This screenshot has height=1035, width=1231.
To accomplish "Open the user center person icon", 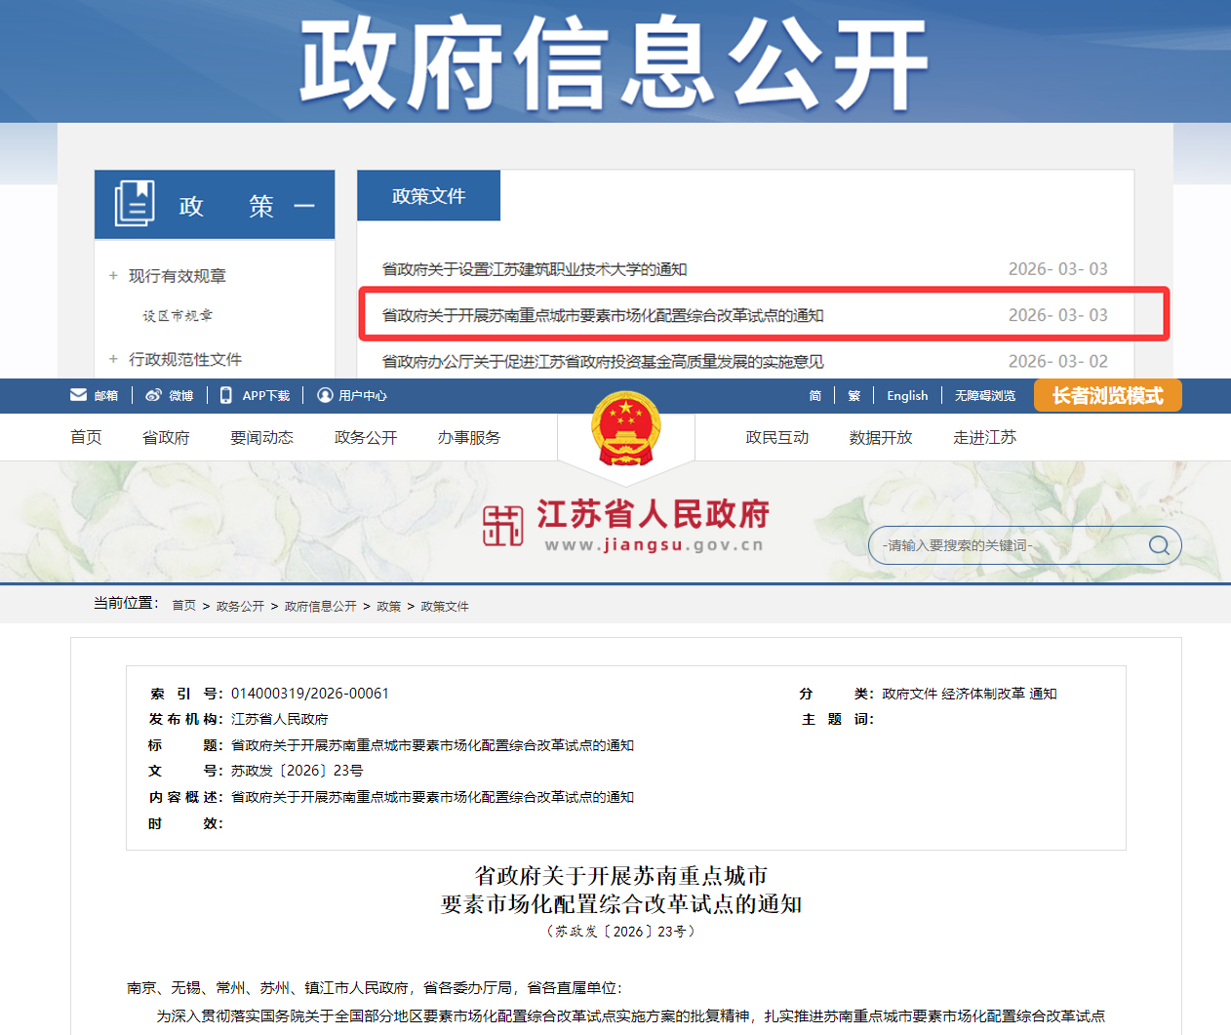I will coord(325,395).
